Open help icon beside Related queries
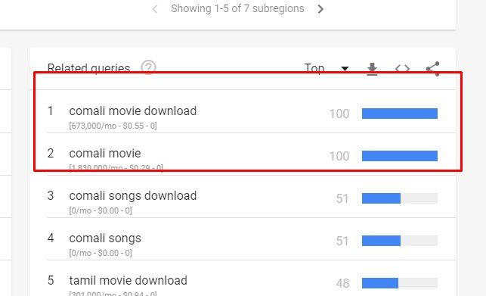The height and width of the screenshot is (296, 486). pos(148,67)
